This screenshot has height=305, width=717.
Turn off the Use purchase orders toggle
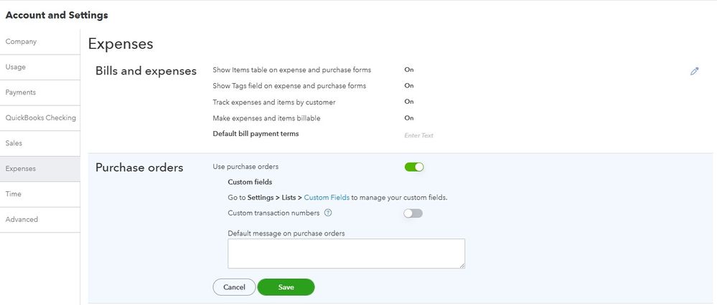click(414, 167)
